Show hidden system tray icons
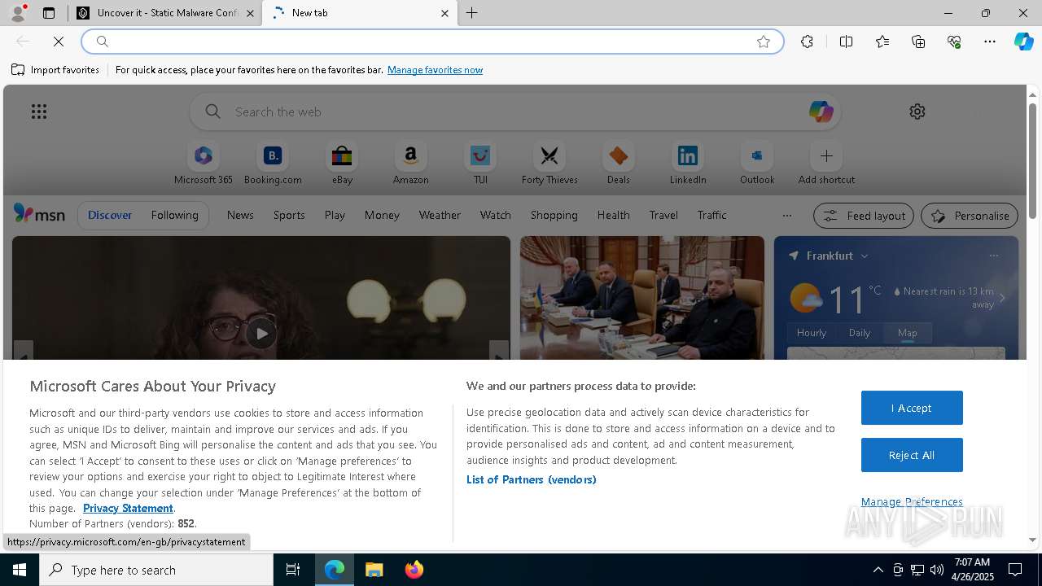 coord(878,570)
